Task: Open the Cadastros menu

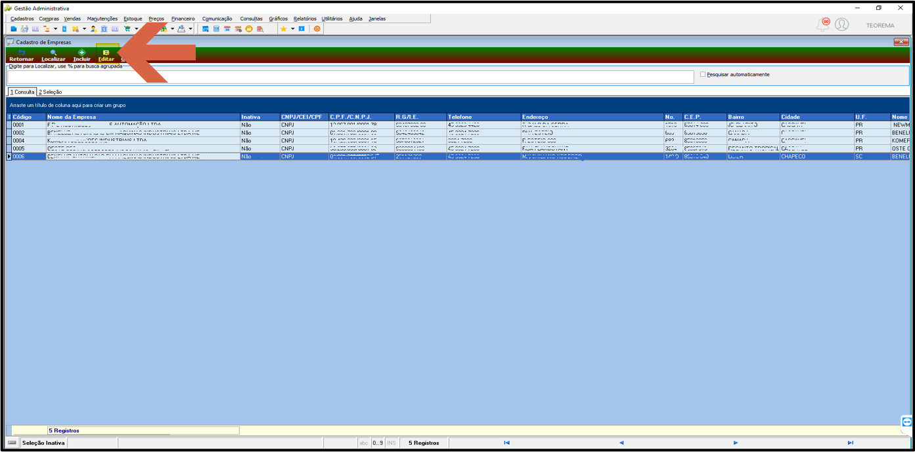Action: pos(22,18)
